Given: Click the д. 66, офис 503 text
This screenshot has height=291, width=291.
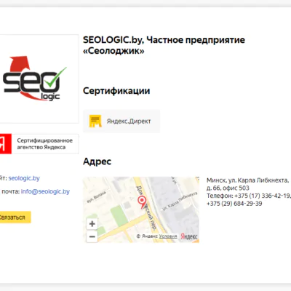Looking at the screenshot, I should tap(228, 188).
